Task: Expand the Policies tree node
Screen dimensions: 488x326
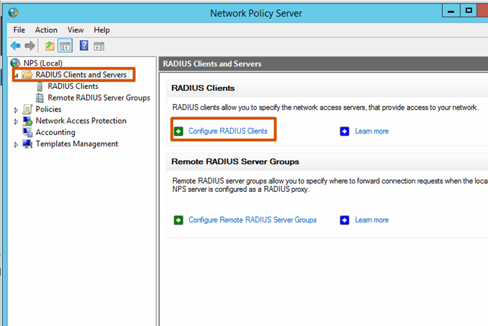Action: pos(17,110)
